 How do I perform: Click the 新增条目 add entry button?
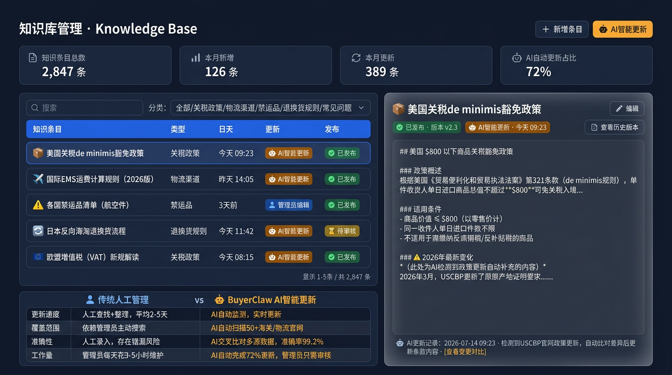(x=562, y=29)
